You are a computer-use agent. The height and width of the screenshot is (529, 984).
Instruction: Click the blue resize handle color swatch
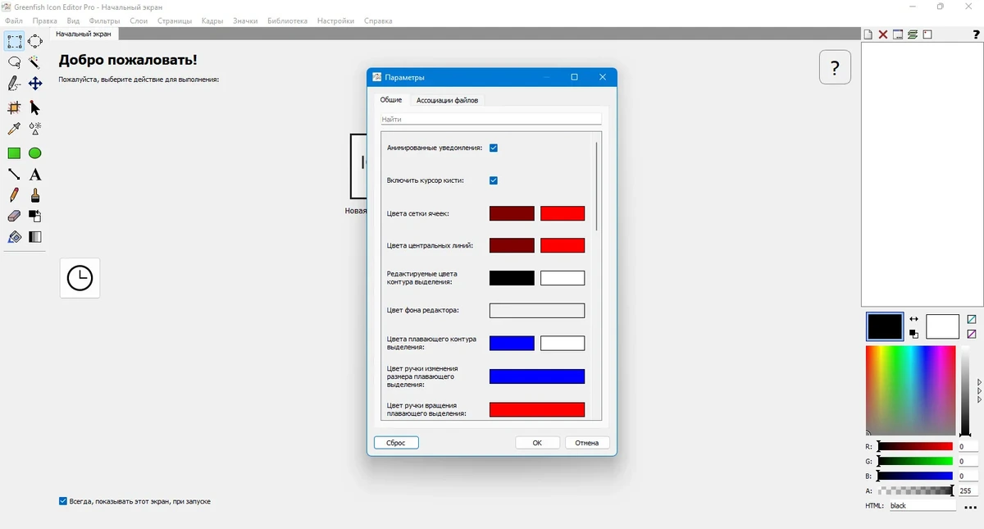(x=537, y=376)
